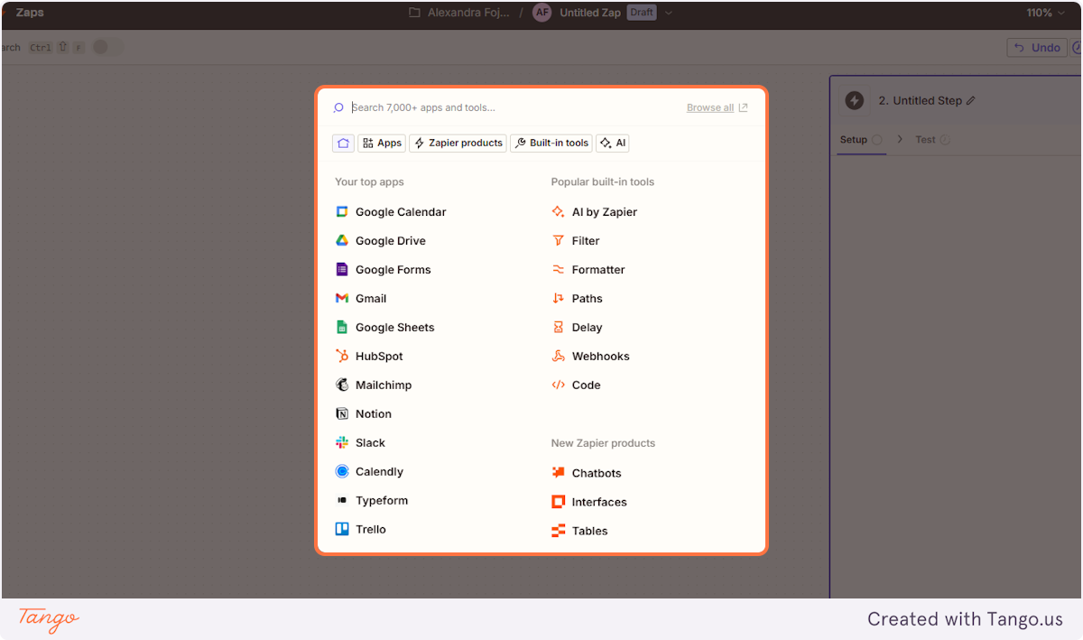Choose the Google Drive icon
The image size is (1083, 640).
[x=342, y=241]
